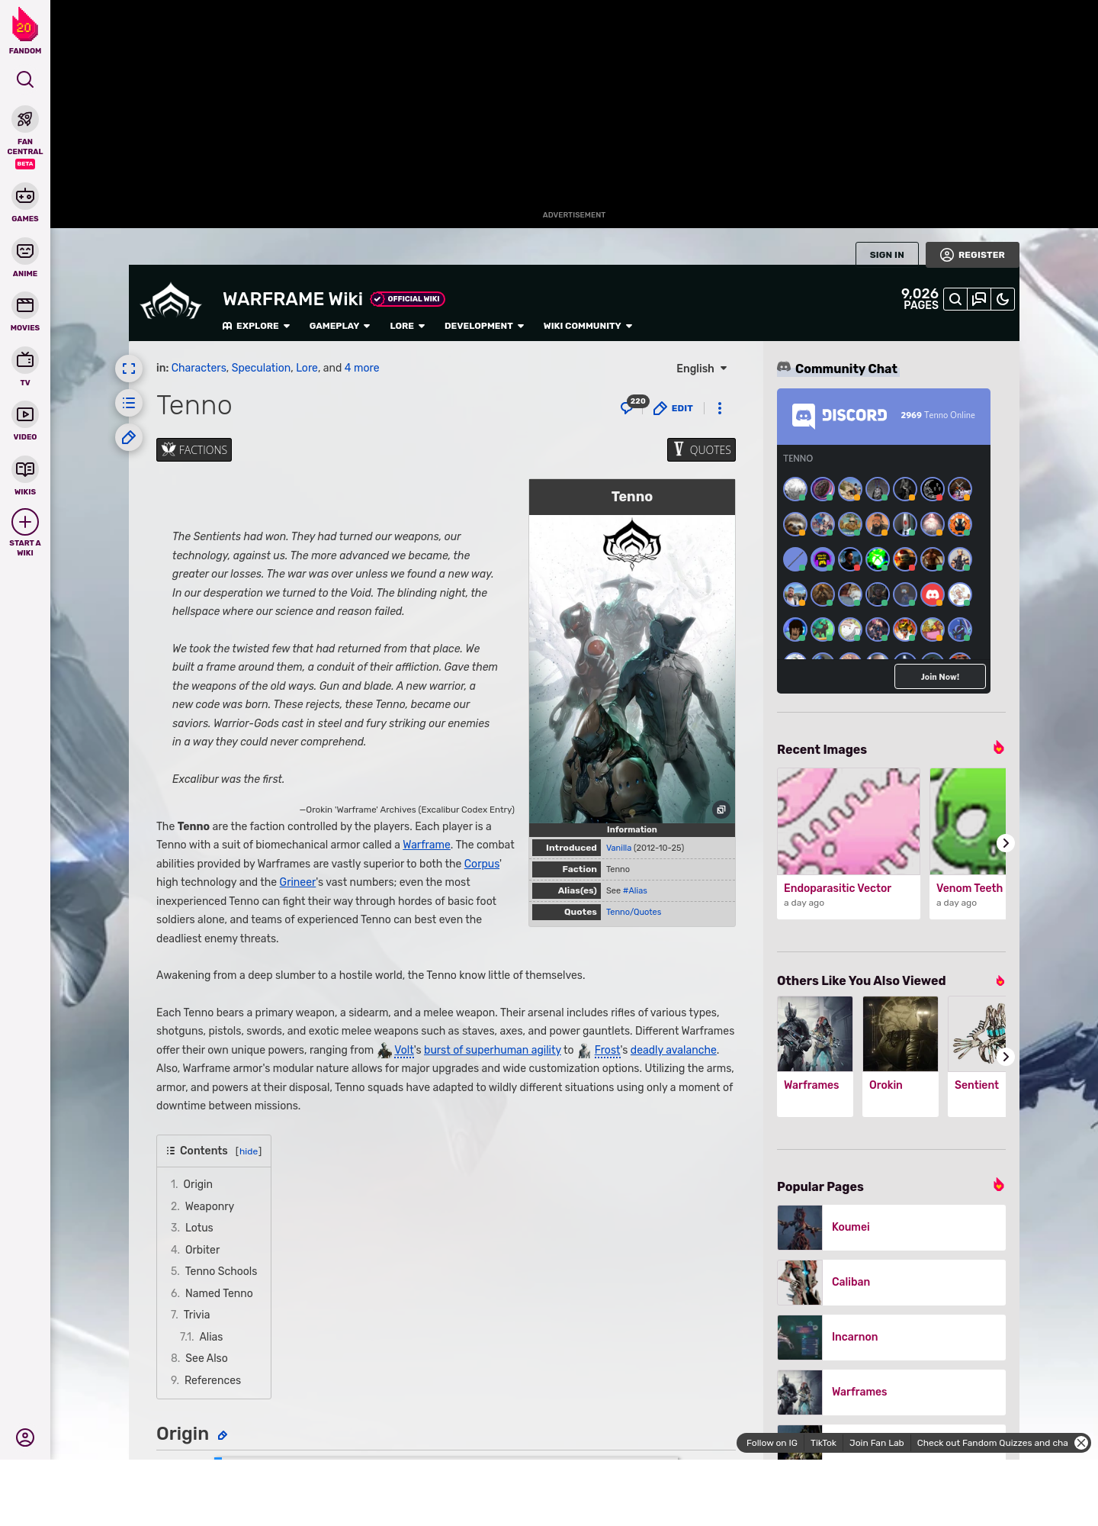Image resolution: width=1098 pixels, height=1526 pixels.
Task: Jump to Alias subsection in contents
Action: (211, 1337)
